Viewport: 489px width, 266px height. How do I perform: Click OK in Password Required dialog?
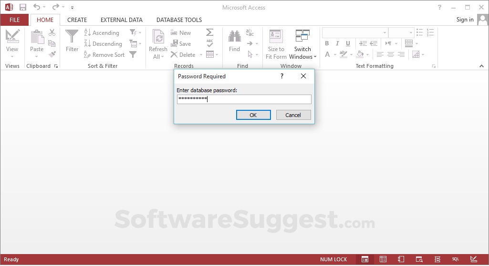(x=253, y=115)
